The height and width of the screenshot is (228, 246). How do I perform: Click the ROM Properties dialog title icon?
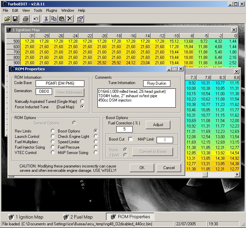[12, 69]
